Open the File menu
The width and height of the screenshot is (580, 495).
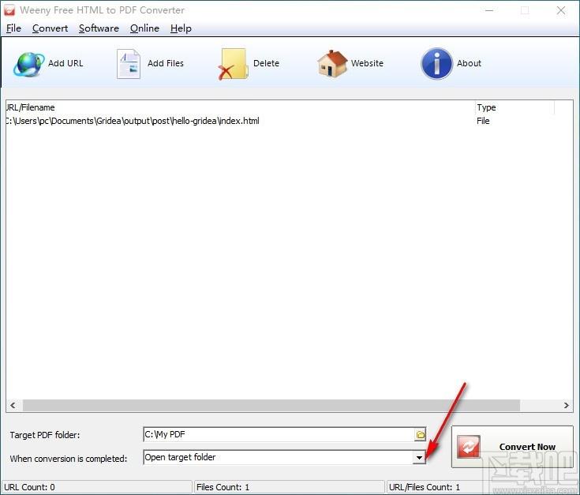click(x=13, y=28)
